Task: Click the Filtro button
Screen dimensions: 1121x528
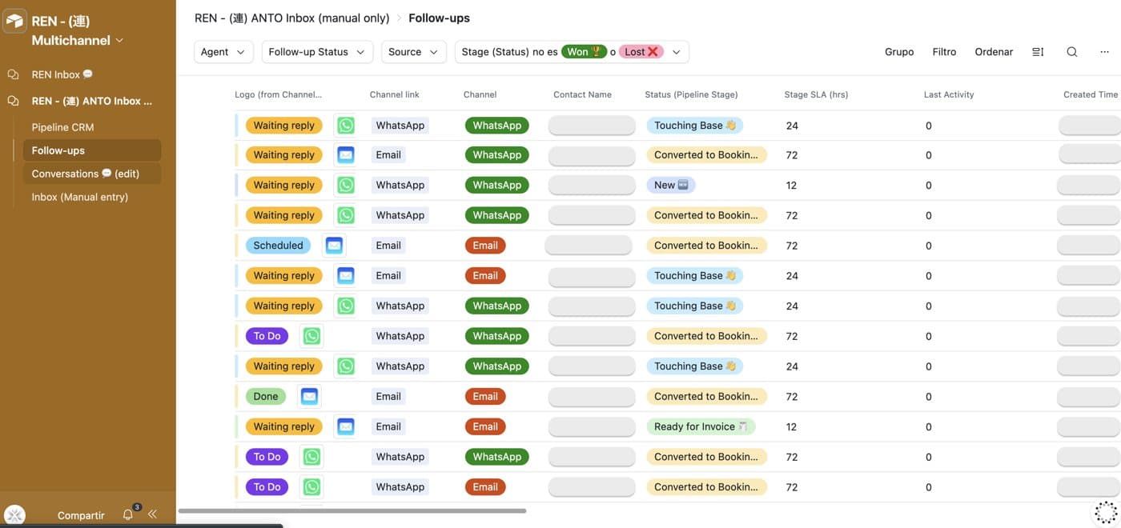Action: coord(944,52)
